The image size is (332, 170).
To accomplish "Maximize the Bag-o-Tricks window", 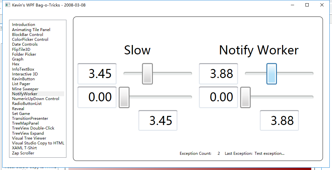I will 307,5.
